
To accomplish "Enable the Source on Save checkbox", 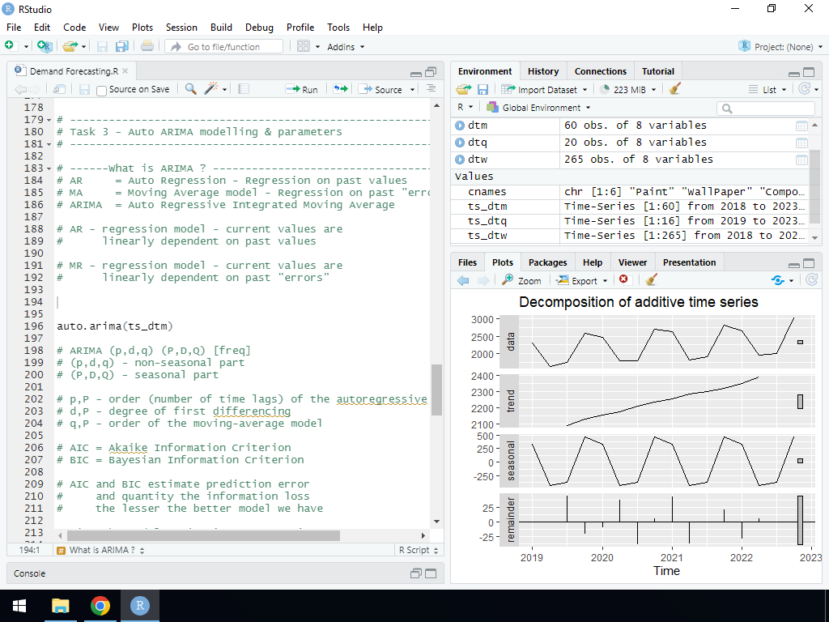I will (102, 90).
